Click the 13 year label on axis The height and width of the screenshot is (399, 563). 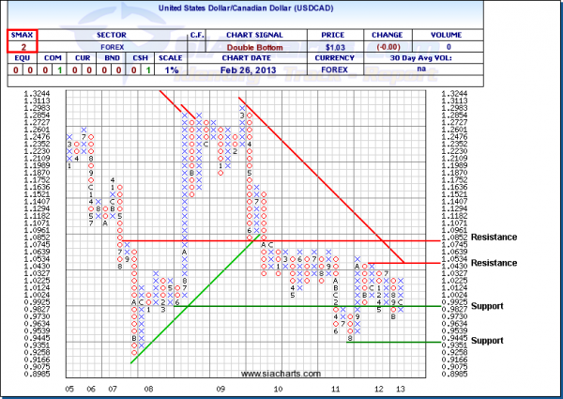click(x=401, y=388)
